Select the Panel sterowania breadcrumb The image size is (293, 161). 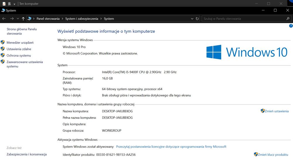click(x=48, y=19)
